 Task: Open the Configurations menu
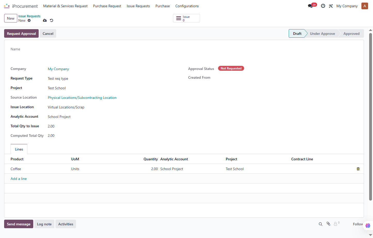pyautogui.click(x=187, y=6)
